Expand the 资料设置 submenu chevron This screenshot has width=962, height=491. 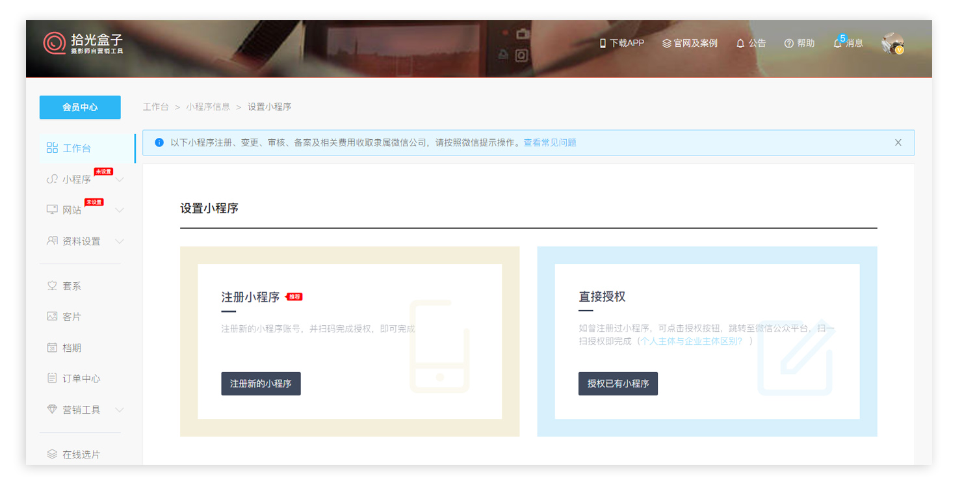coord(119,241)
